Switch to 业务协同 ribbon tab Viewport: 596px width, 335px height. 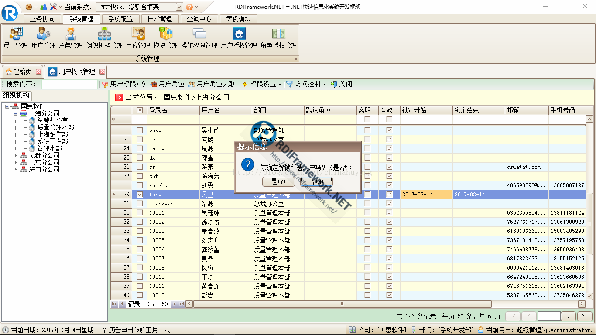[x=42, y=19]
